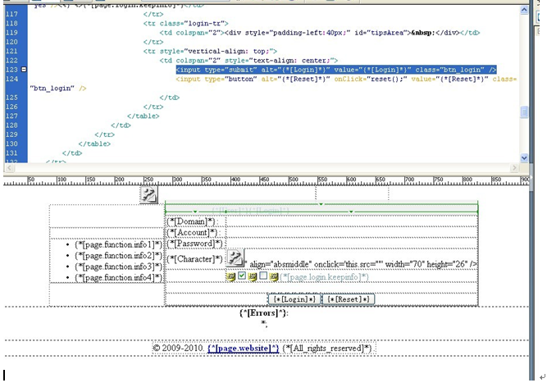The image size is (547, 392).
Task: Click the code pane scroll up arrow
Action: [x=524, y=10]
